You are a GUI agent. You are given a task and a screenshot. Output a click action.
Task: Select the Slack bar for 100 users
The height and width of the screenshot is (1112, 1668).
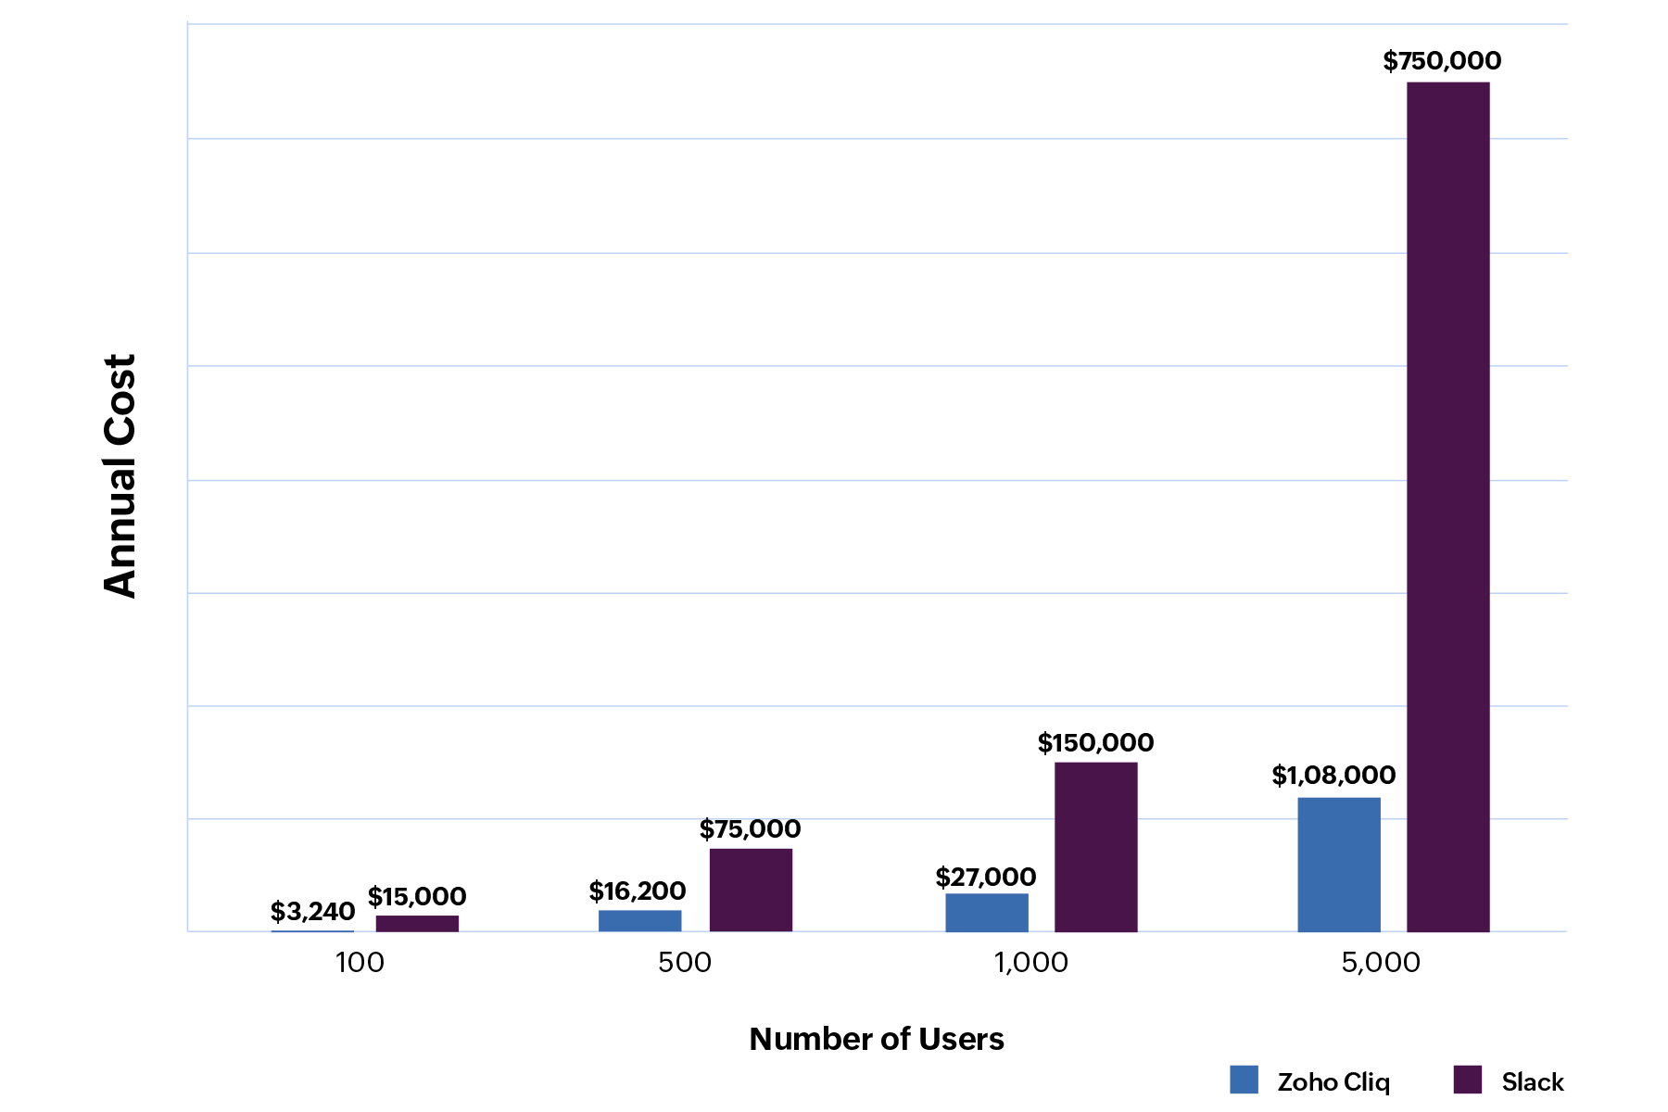pos(417,923)
